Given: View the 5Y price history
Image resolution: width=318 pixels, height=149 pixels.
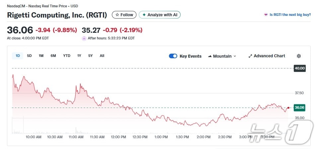Looking at the screenshot, I should coord(90,56).
